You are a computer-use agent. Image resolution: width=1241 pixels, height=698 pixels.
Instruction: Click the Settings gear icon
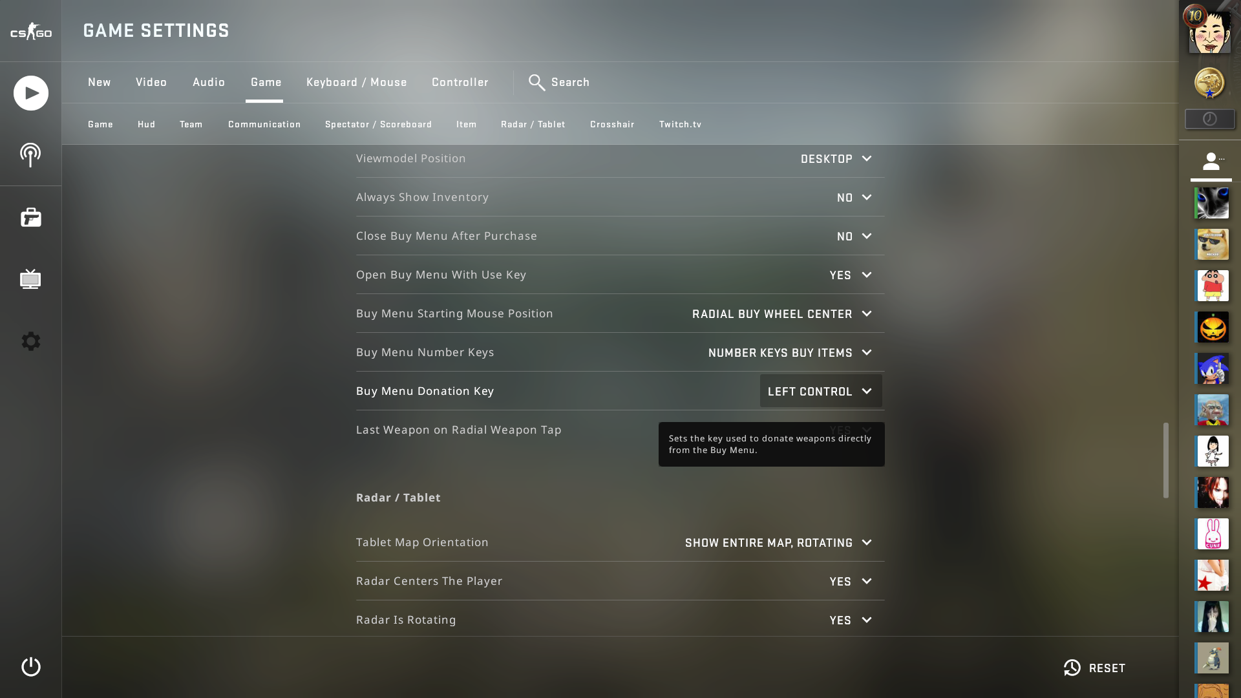point(30,341)
